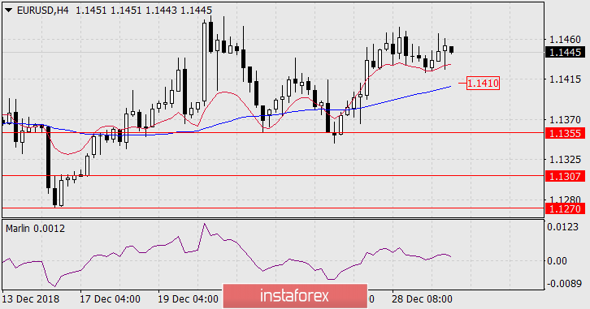590x309 pixels.
Task: Click the triangle arrow beside EURUSD,H4
Action: [9, 11]
